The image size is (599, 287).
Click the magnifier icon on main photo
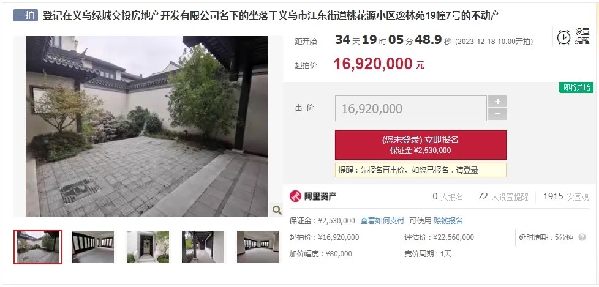coord(277,209)
